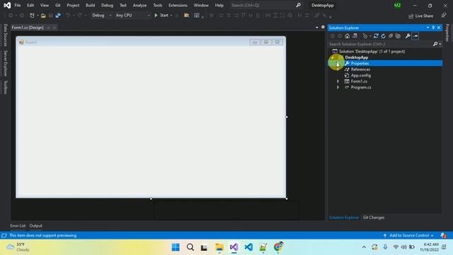
Task: Click the top search magnifier icon
Action: (299, 5)
